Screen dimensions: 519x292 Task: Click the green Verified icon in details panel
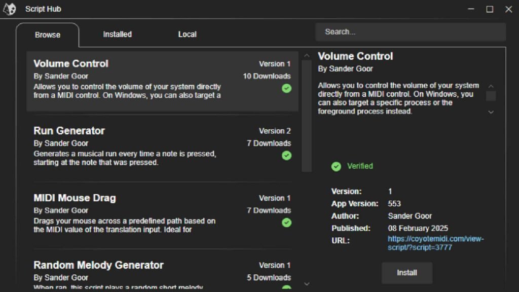[x=336, y=166]
